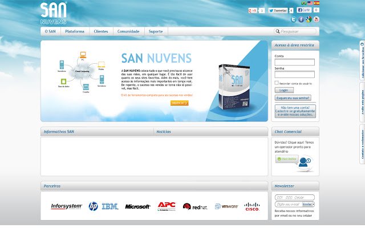Screen dimensions: 365x228
Task: Click the SAN software box image
Action: point(234,87)
